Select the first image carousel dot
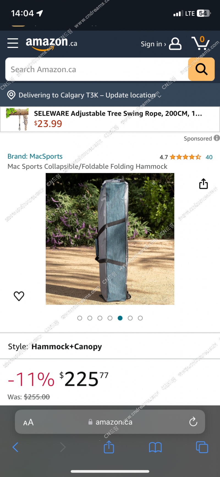 [x=80, y=318]
